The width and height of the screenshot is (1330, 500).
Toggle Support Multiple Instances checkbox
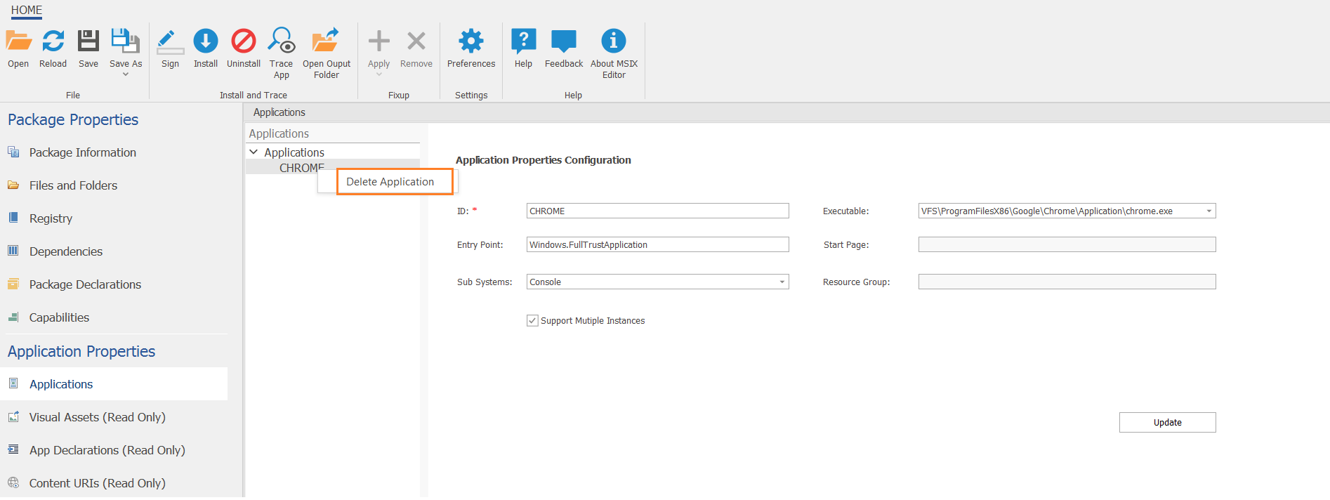(x=532, y=321)
